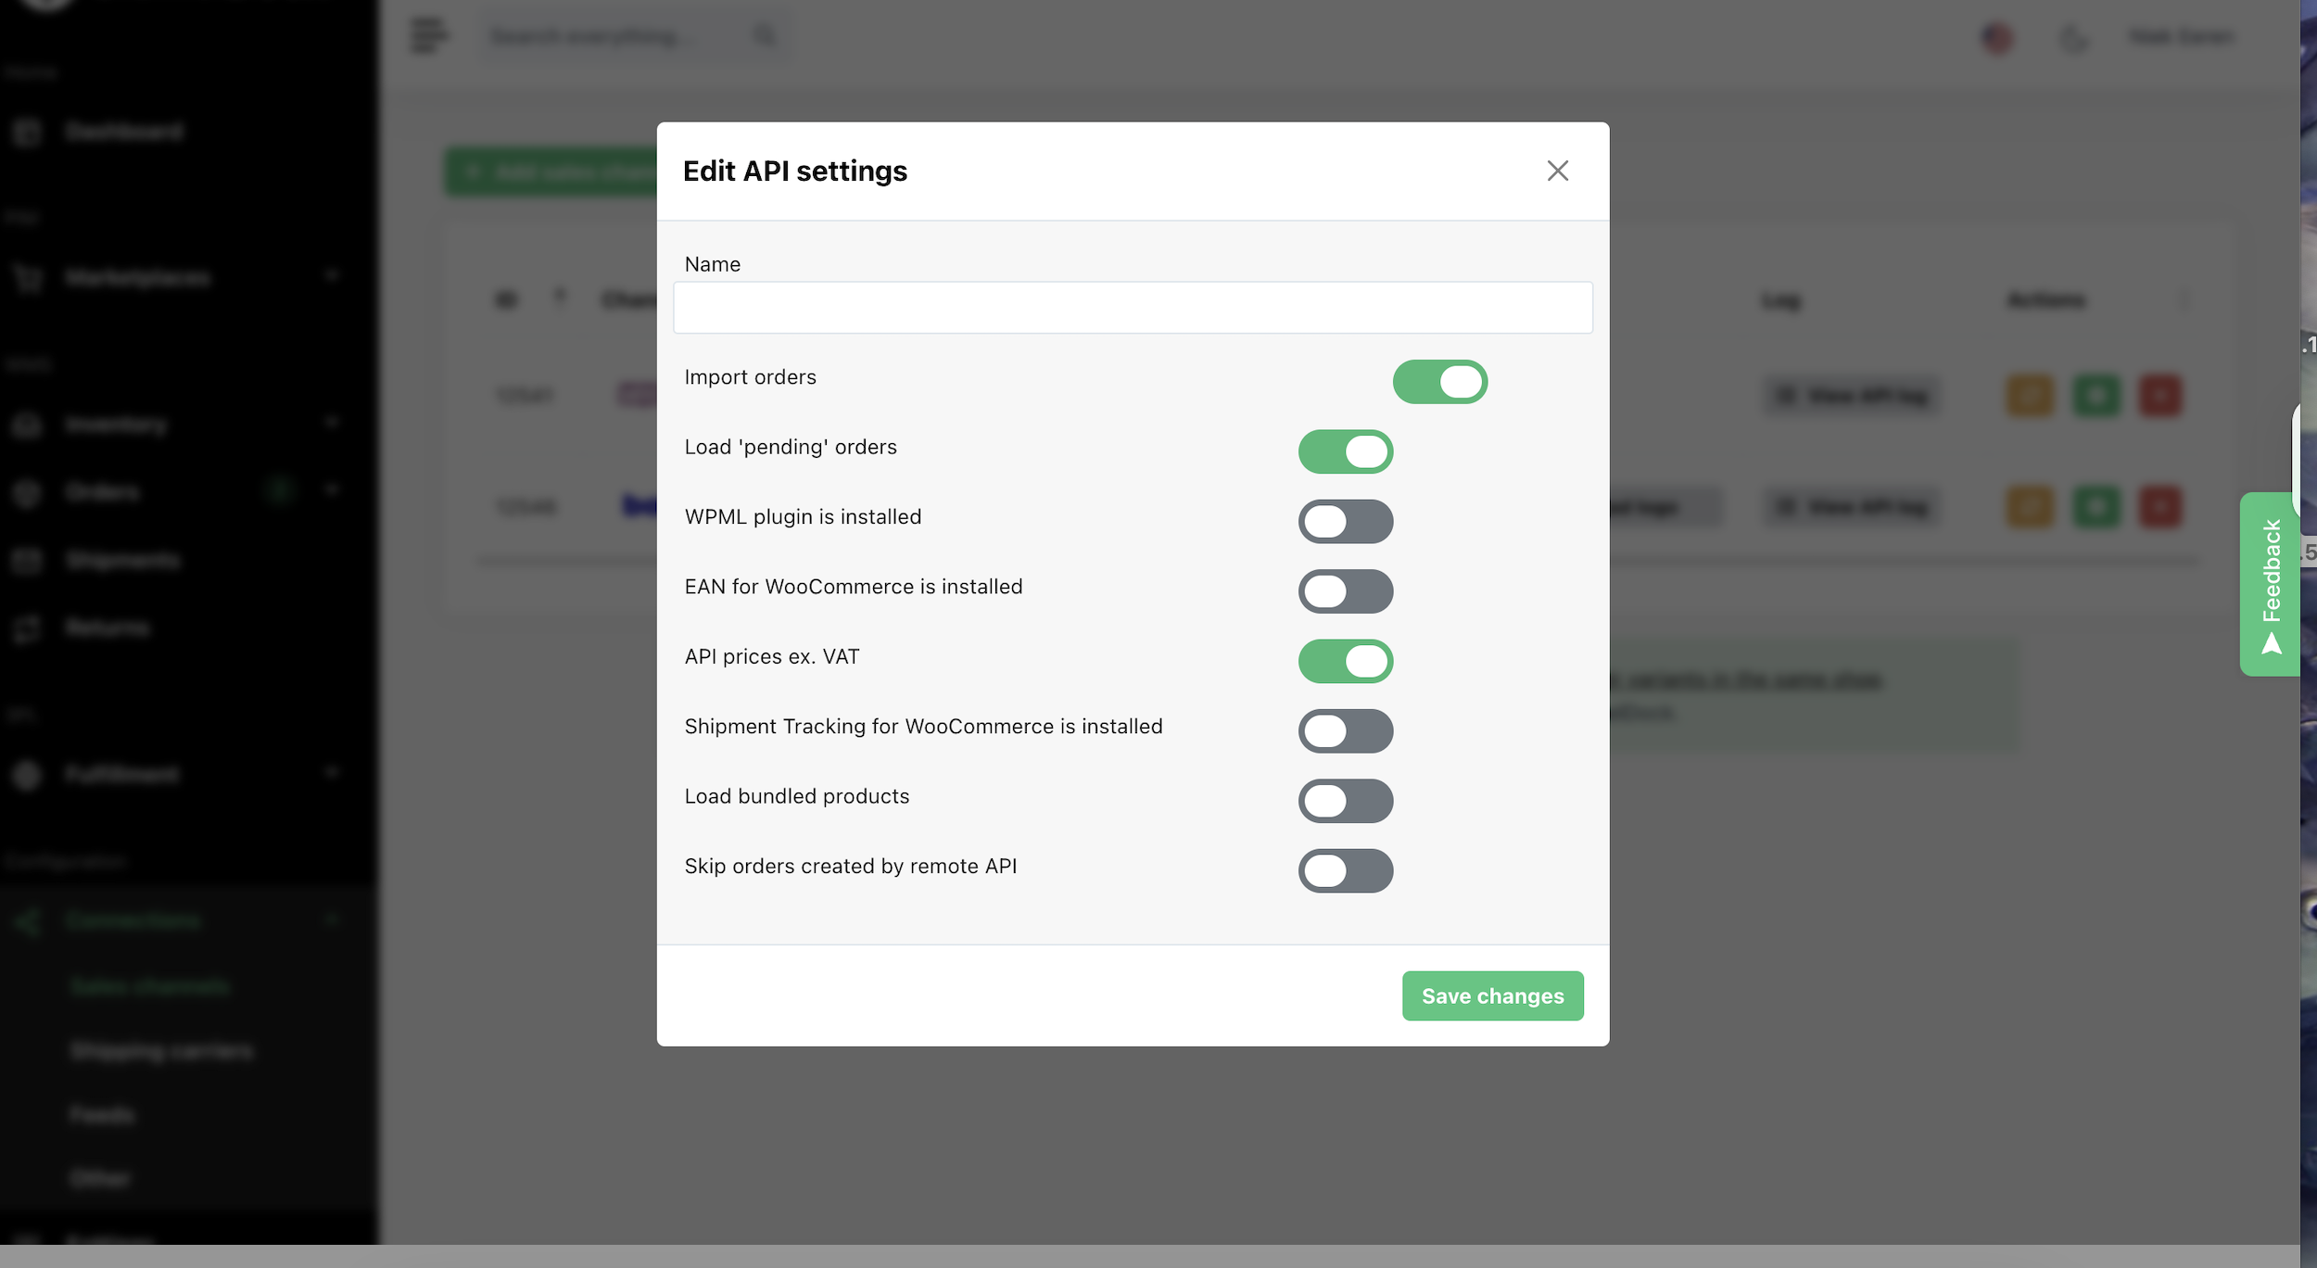Enable WPML plugin is installed toggle
The image size is (2317, 1268).
[x=1345, y=521]
